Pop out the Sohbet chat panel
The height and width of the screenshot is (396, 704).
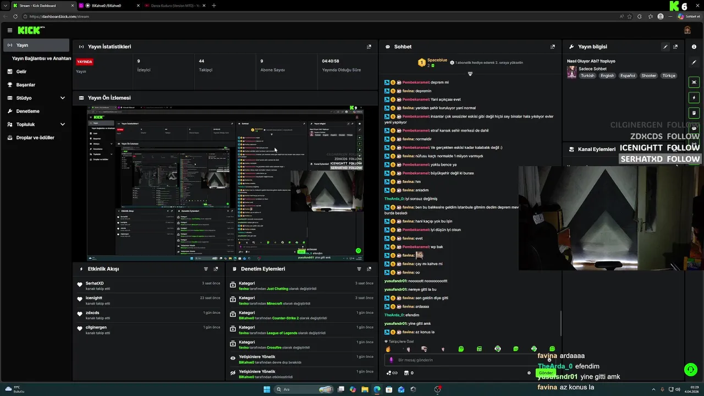[553, 47]
